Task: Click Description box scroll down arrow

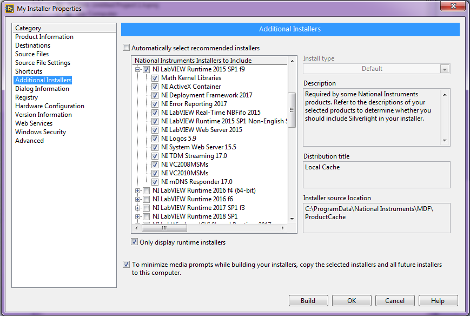Action: (445, 140)
